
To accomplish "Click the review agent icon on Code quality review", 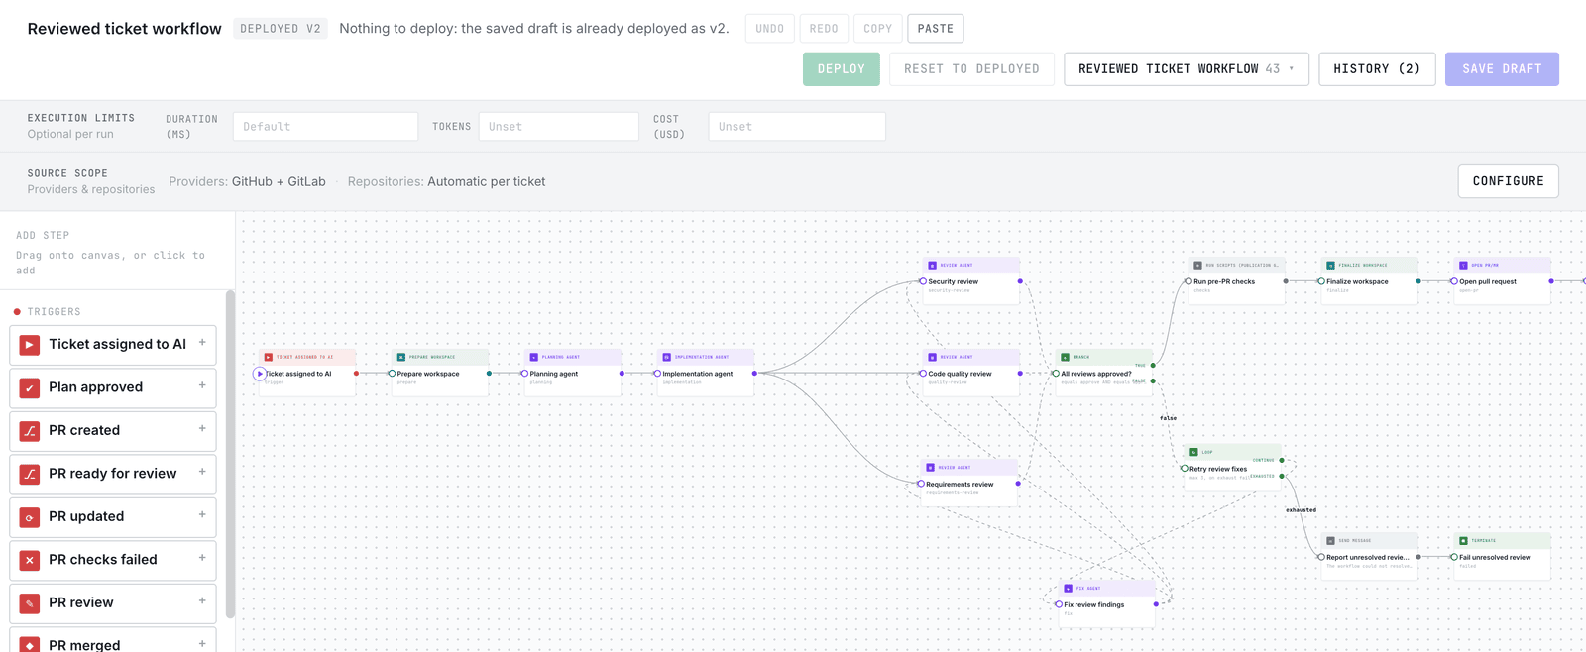I will click(x=933, y=357).
